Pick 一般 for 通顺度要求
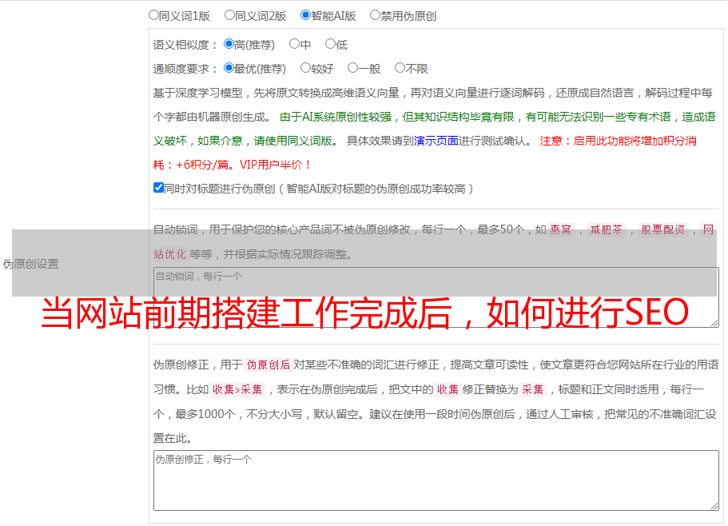This screenshot has width=728, height=526. (x=353, y=69)
